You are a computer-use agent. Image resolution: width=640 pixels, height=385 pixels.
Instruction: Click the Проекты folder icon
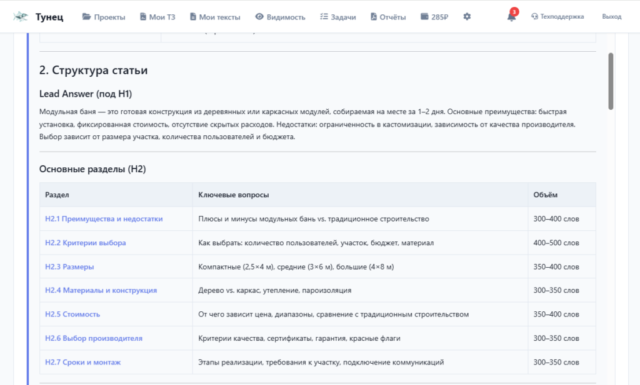click(86, 17)
